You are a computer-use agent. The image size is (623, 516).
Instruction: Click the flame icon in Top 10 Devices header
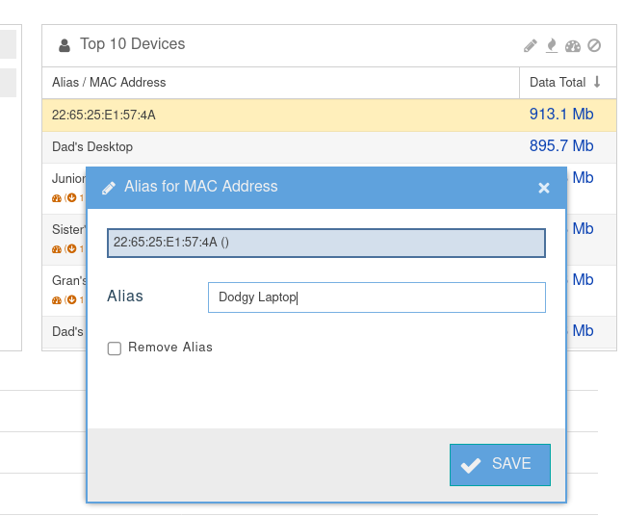[x=552, y=45]
